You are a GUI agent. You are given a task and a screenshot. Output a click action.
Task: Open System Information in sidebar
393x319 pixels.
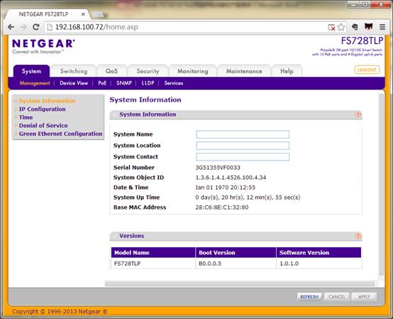(47, 101)
